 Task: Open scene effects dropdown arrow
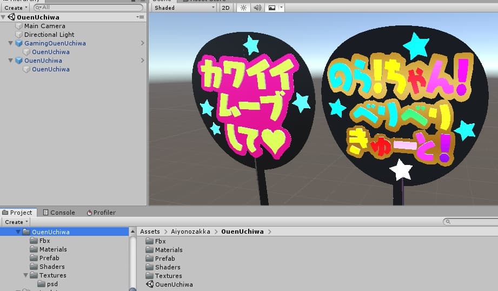(281, 8)
